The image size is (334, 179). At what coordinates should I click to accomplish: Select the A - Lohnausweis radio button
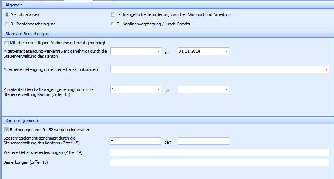[7, 14]
